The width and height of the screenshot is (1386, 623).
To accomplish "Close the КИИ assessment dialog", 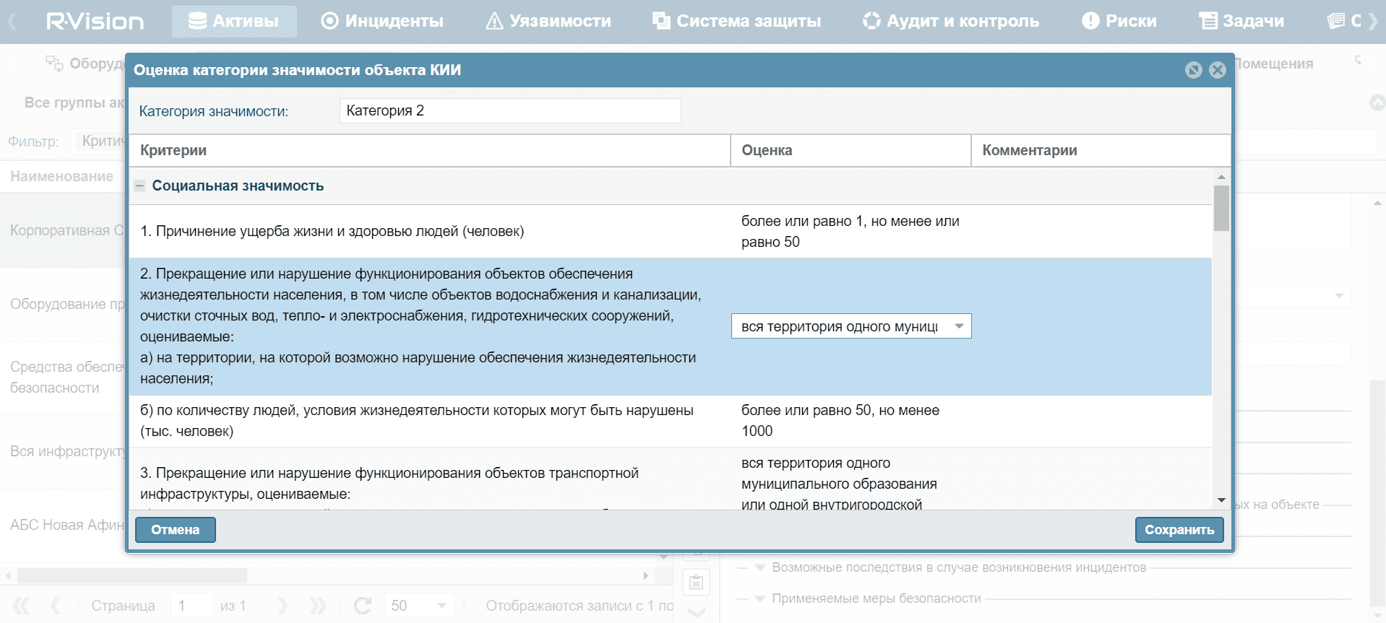I will [1218, 70].
